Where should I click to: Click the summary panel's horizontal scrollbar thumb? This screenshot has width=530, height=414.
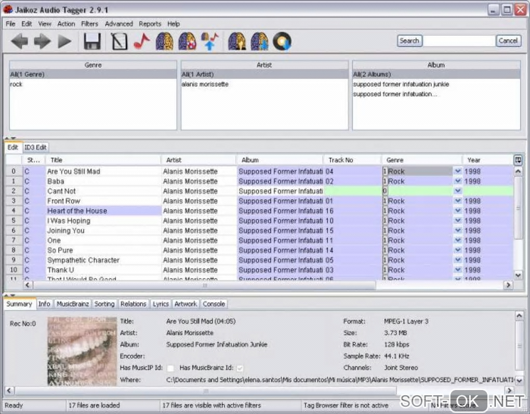tap(206, 391)
